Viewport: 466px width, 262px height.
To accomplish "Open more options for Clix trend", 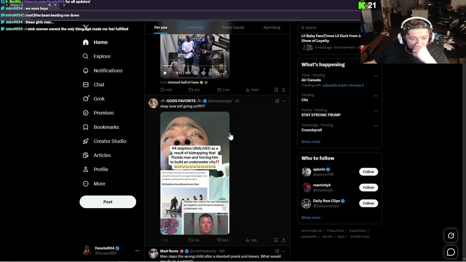I will 376,96.
